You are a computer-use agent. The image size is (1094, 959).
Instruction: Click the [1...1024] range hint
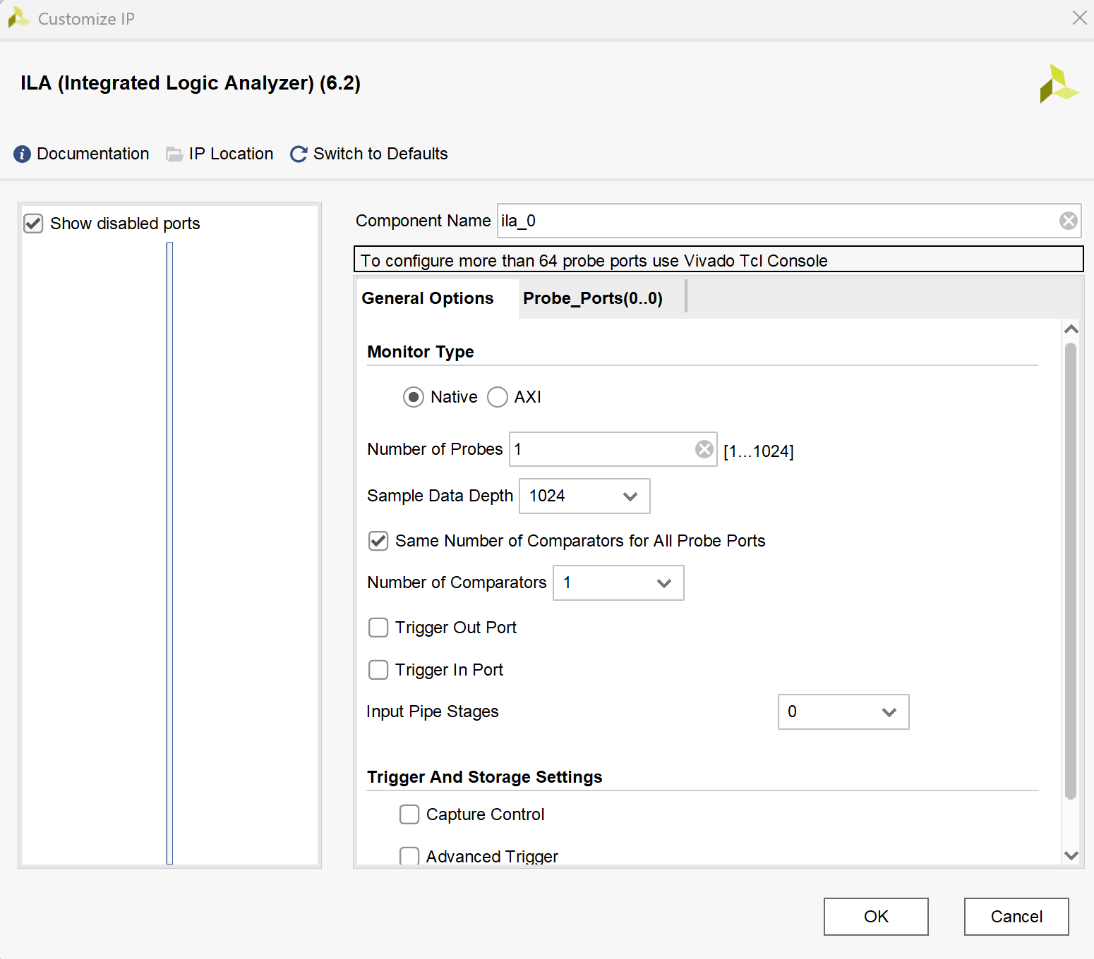(759, 451)
